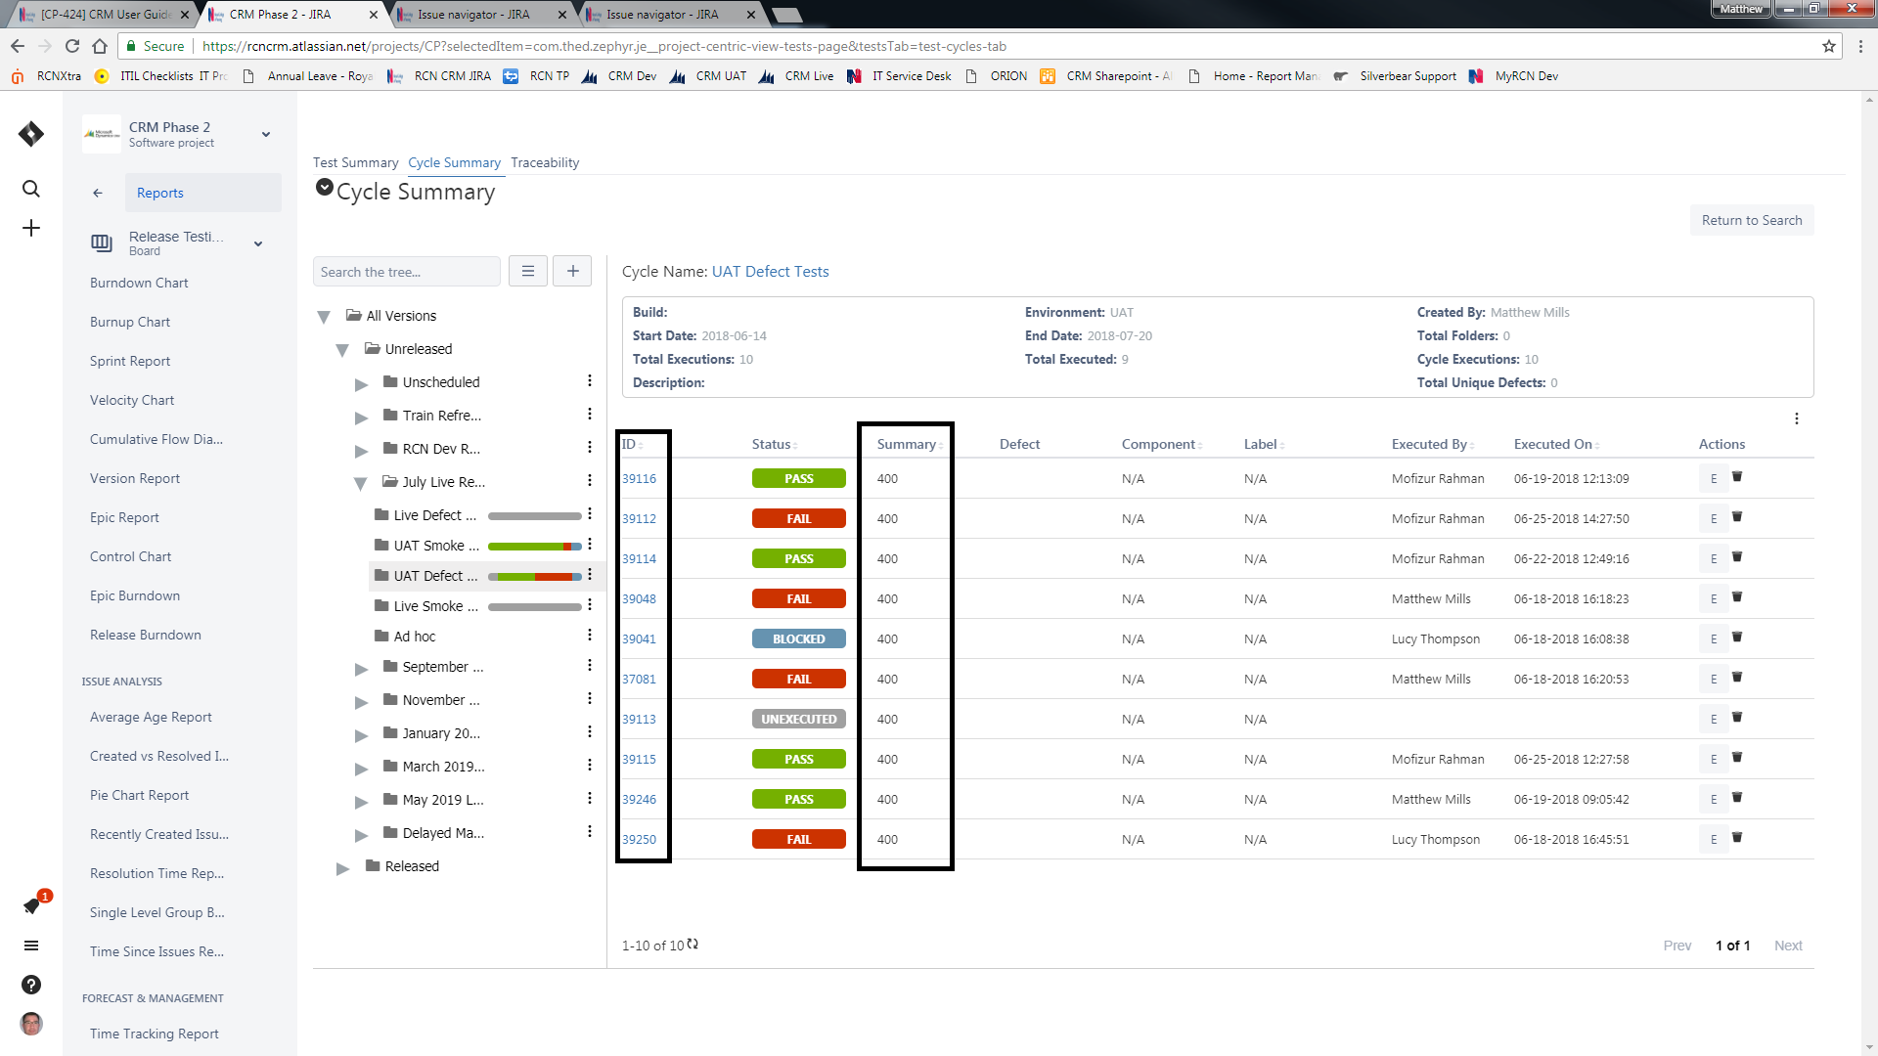The width and height of the screenshot is (1878, 1056).
Task: Toggle the tree list view icon button
Action: [528, 271]
